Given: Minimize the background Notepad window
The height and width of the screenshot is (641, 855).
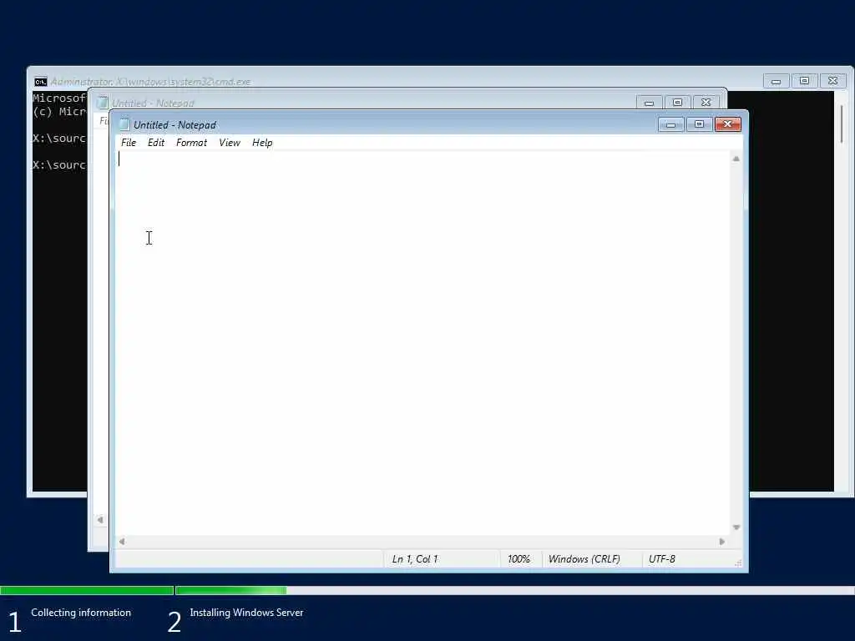Looking at the screenshot, I should pyautogui.click(x=649, y=103).
